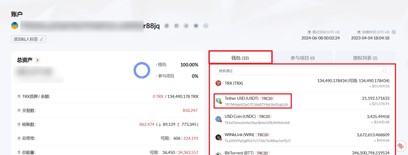Copy the account address with copy icon
408x155 pixels.
tap(167, 26)
